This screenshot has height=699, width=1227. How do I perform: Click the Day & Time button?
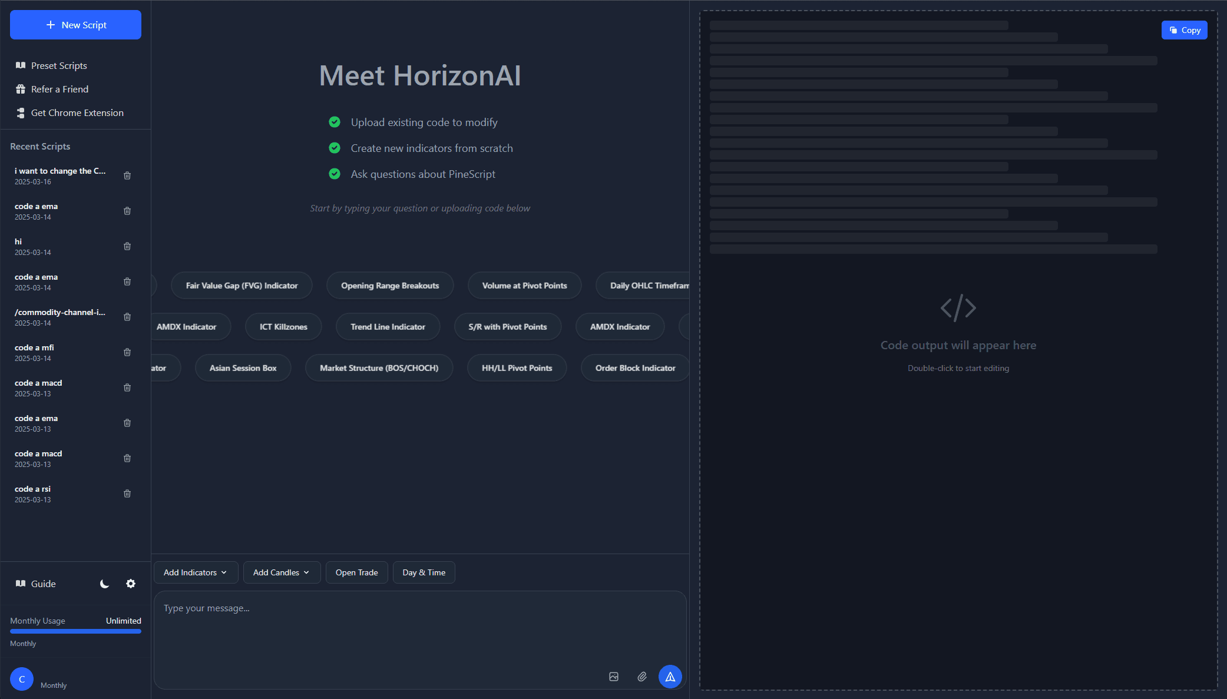tap(424, 572)
